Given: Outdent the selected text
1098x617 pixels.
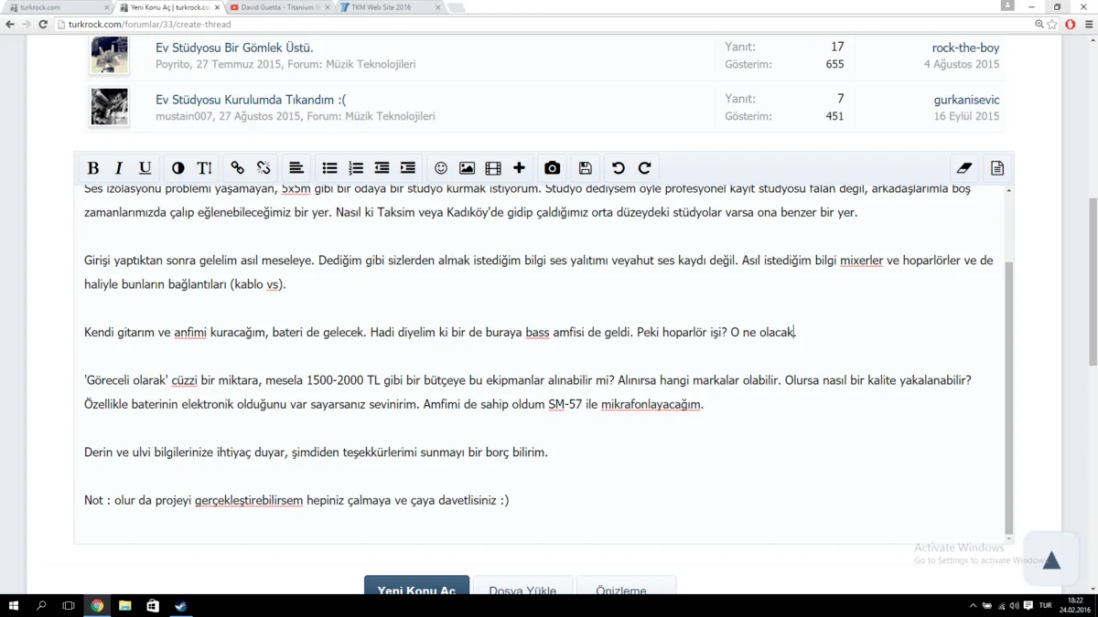Looking at the screenshot, I should 382,168.
